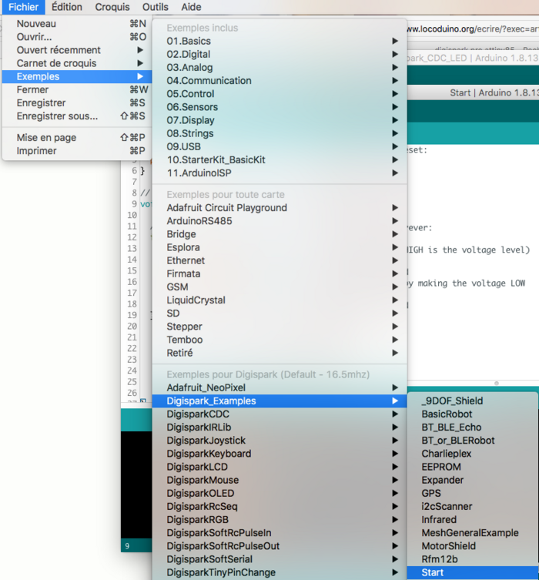
Task: Choose Fermer in Fichier menu
Action: point(77,90)
